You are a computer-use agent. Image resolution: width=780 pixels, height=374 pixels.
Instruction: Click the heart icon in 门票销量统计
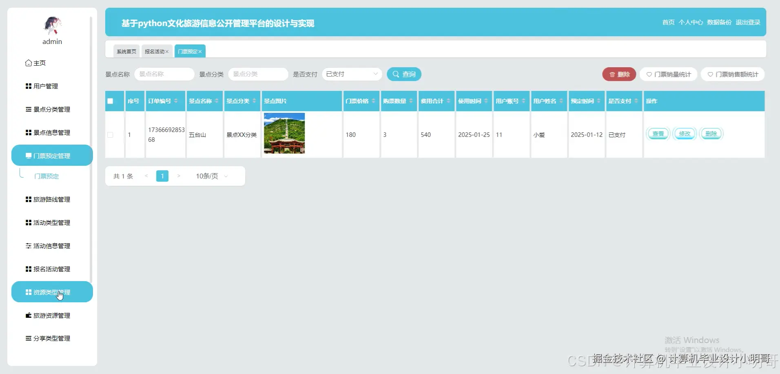649,75
